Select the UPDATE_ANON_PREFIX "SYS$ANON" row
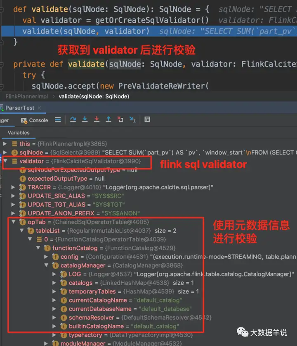 pyautogui.click(x=148, y=213)
